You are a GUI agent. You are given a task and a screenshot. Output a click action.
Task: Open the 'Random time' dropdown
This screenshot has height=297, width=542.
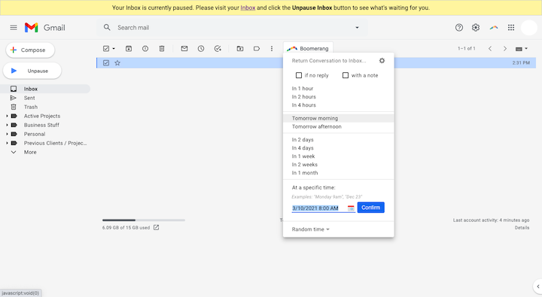tap(310, 229)
